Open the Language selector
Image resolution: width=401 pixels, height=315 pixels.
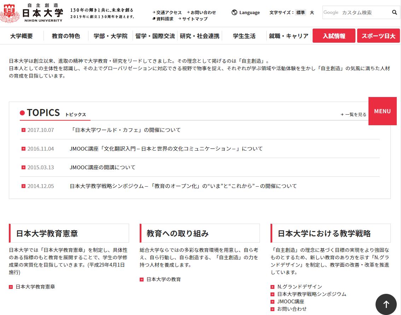click(x=246, y=12)
